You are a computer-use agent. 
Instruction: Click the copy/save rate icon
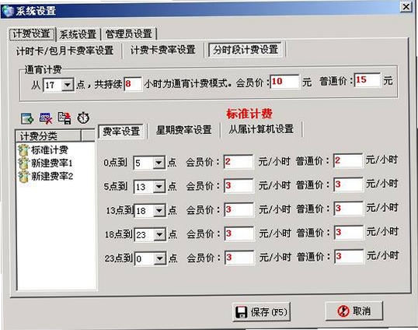pyautogui.click(x=64, y=118)
